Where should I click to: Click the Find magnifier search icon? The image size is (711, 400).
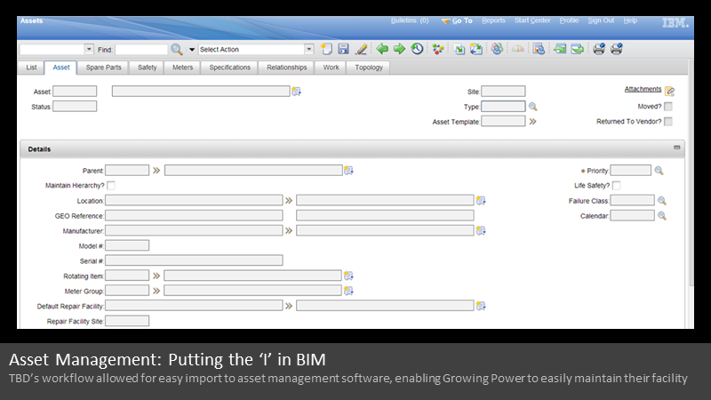tap(176, 50)
